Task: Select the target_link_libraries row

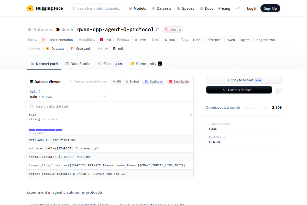Action: [x=110, y=165]
